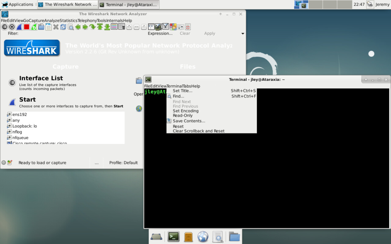The height and width of the screenshot is (244, 391).
Task: Click the display filters funnel icon
Action: coord(165,27)
